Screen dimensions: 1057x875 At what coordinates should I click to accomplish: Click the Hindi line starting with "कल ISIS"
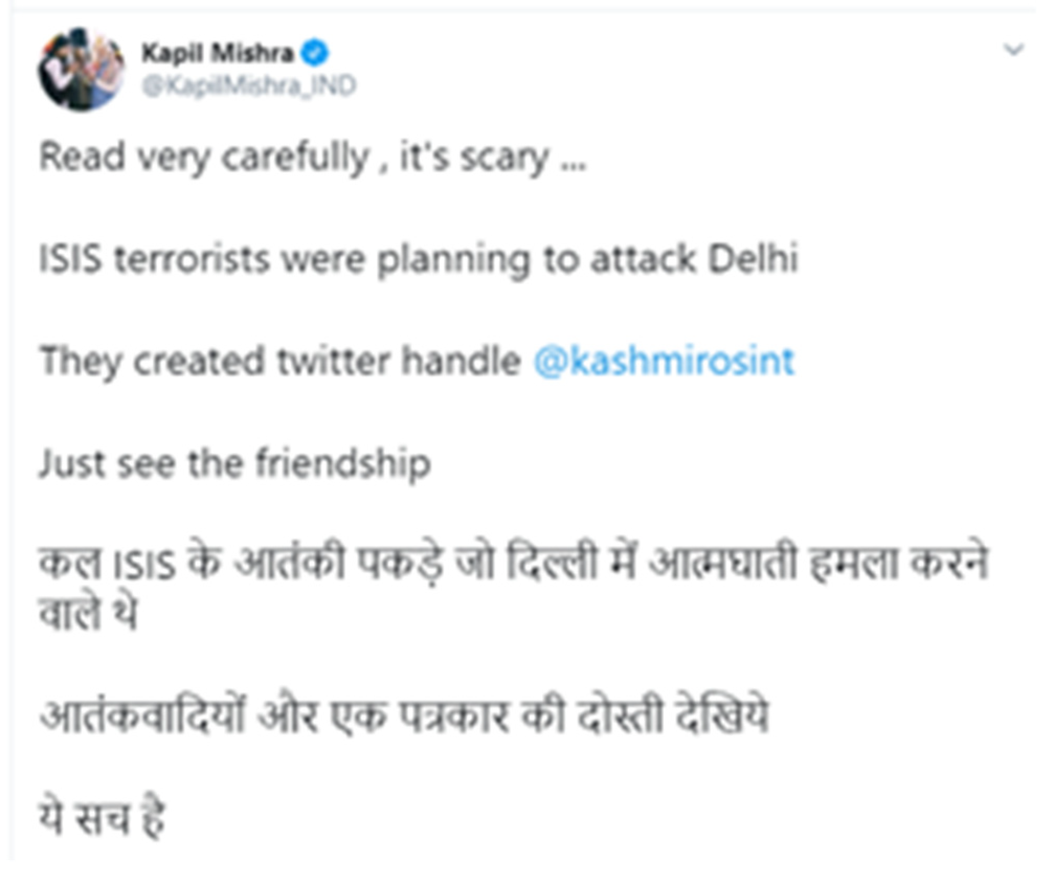coord(513,564)
